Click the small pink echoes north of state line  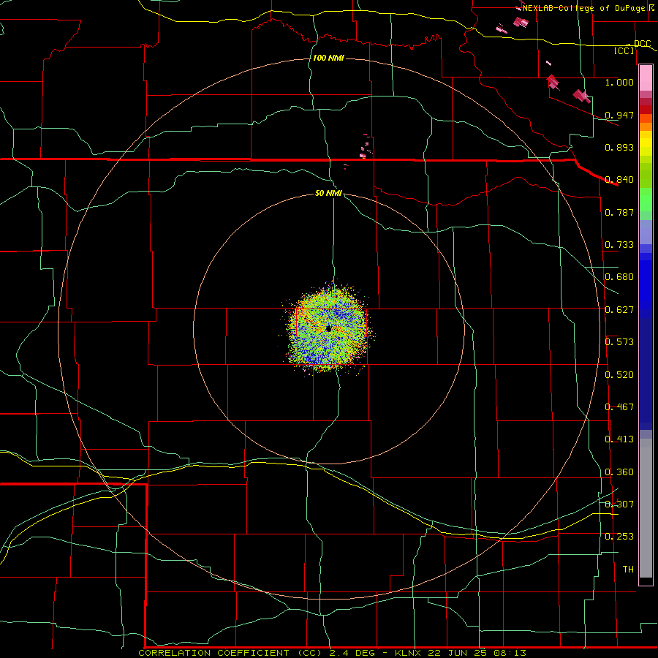(366, 146)
